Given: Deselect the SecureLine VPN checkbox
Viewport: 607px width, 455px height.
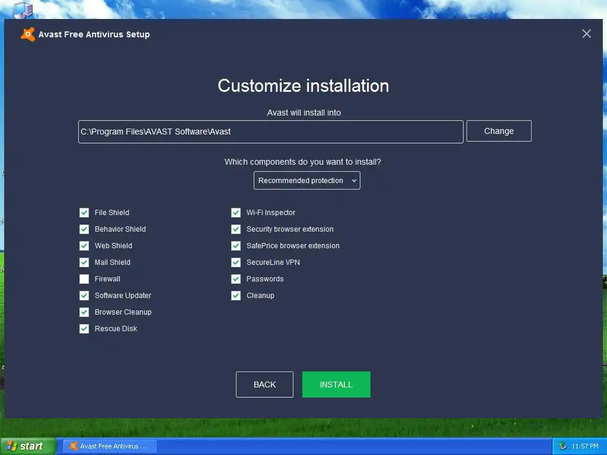Looking at the screenshot, I should 236,262.
